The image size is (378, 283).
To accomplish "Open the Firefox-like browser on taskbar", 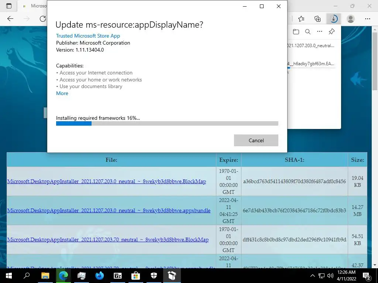I will (100, 276).
